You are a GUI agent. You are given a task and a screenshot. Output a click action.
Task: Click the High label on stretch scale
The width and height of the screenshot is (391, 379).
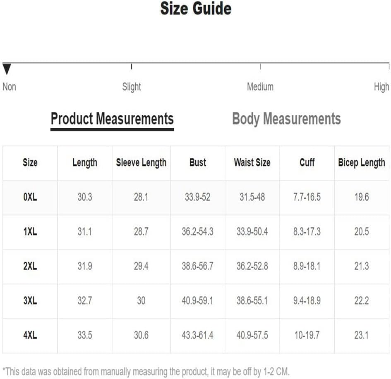pos(381,87)
